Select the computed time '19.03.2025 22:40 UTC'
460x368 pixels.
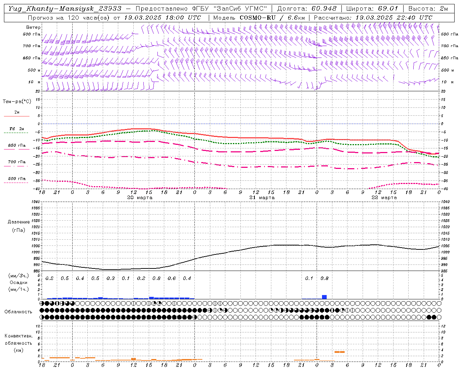pos(394,18)
